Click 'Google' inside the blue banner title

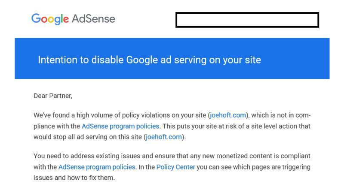[142, 60]
